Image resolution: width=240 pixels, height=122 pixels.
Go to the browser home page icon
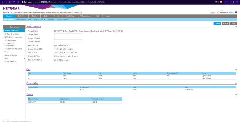coord(14,2)
